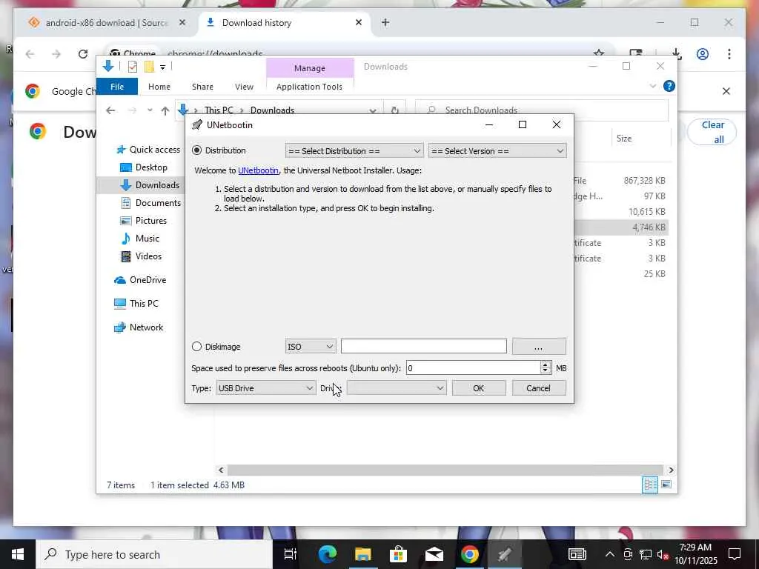Viewport: 759px width, 569px height.
Task: Open Microsoft Store from taskbar
Action: 398,554
